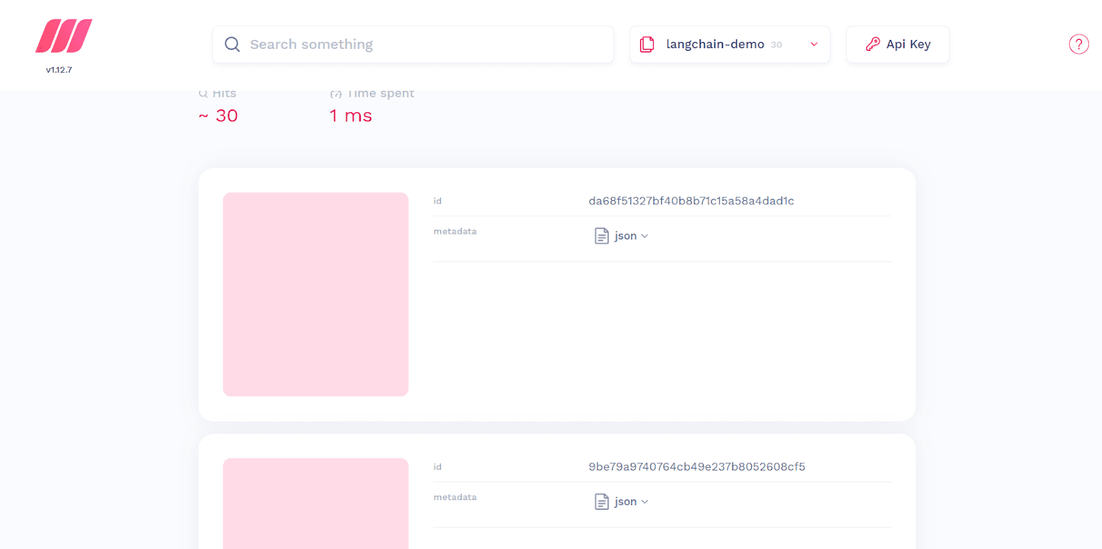Click the json file icon in first result

point(601,236)
